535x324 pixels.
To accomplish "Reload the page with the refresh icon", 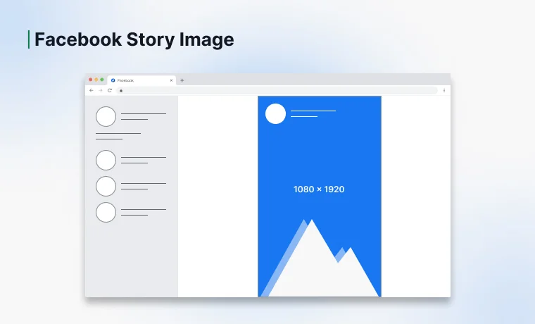I will [110, 90].
